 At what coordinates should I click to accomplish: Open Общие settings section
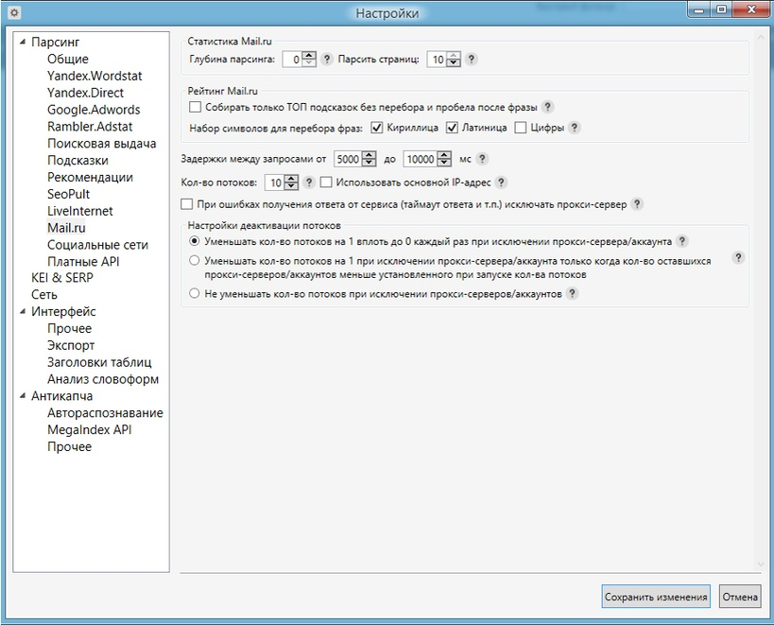point(68,60)
